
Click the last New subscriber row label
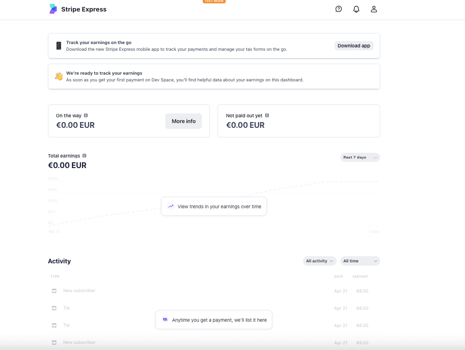coord(79,342)
